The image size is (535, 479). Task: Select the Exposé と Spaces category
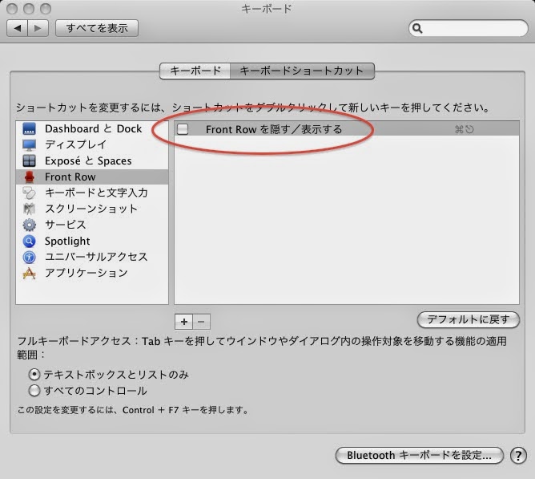pos(92,160)
